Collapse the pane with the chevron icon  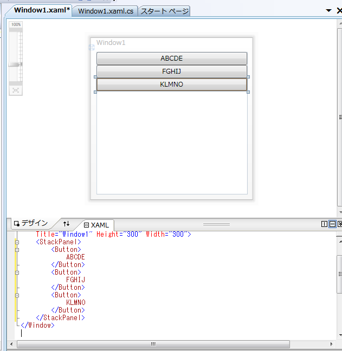[x=340, y=224]
